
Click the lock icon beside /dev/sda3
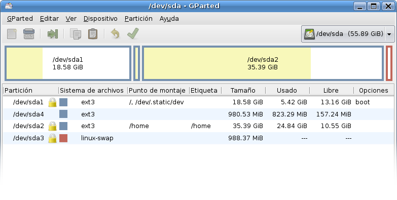52,138
